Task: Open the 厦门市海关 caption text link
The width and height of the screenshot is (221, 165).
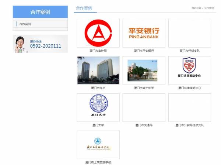Action: [x=98, y=88]
